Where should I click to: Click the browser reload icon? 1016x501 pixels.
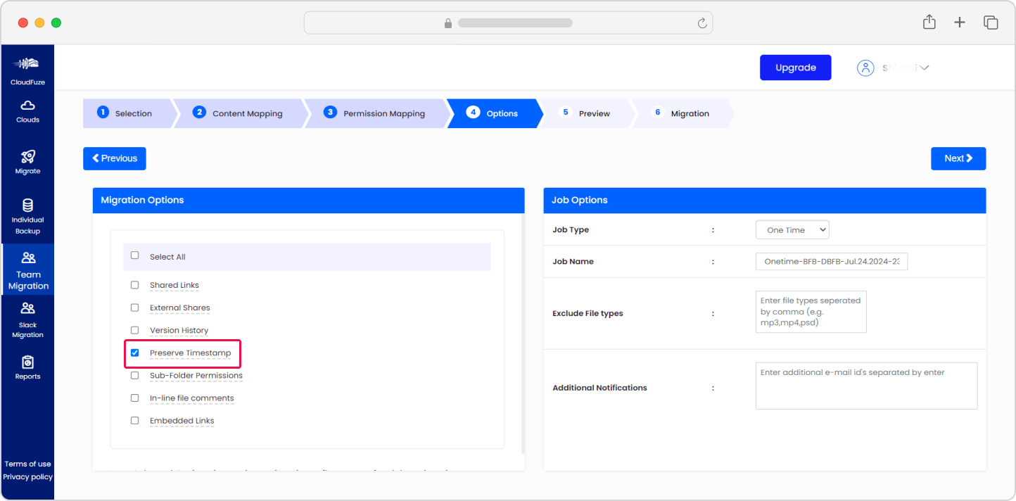tap(701, 23)
